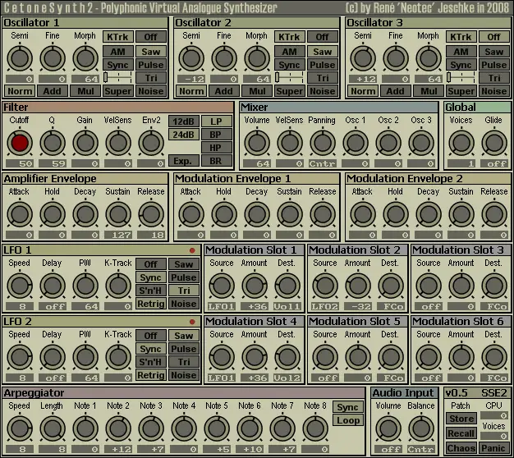Image resolution: width=514 pixels, height=458 pixels.
Task: Click the Oscillator 1 Semi knob
Action: pos(20,58)
